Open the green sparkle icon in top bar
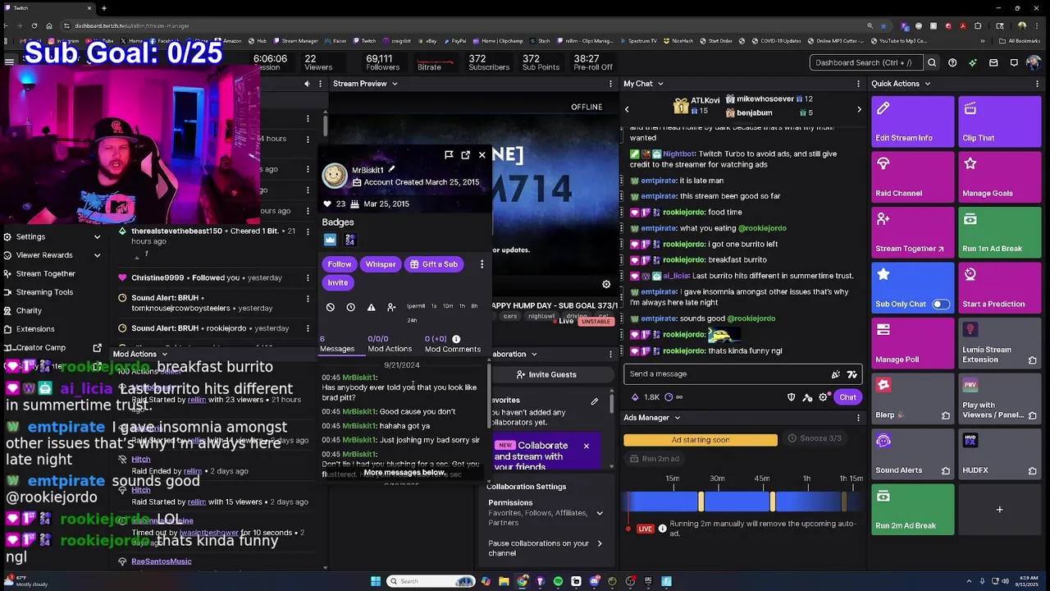This screenshot has width=1050, height=591. 973,62
